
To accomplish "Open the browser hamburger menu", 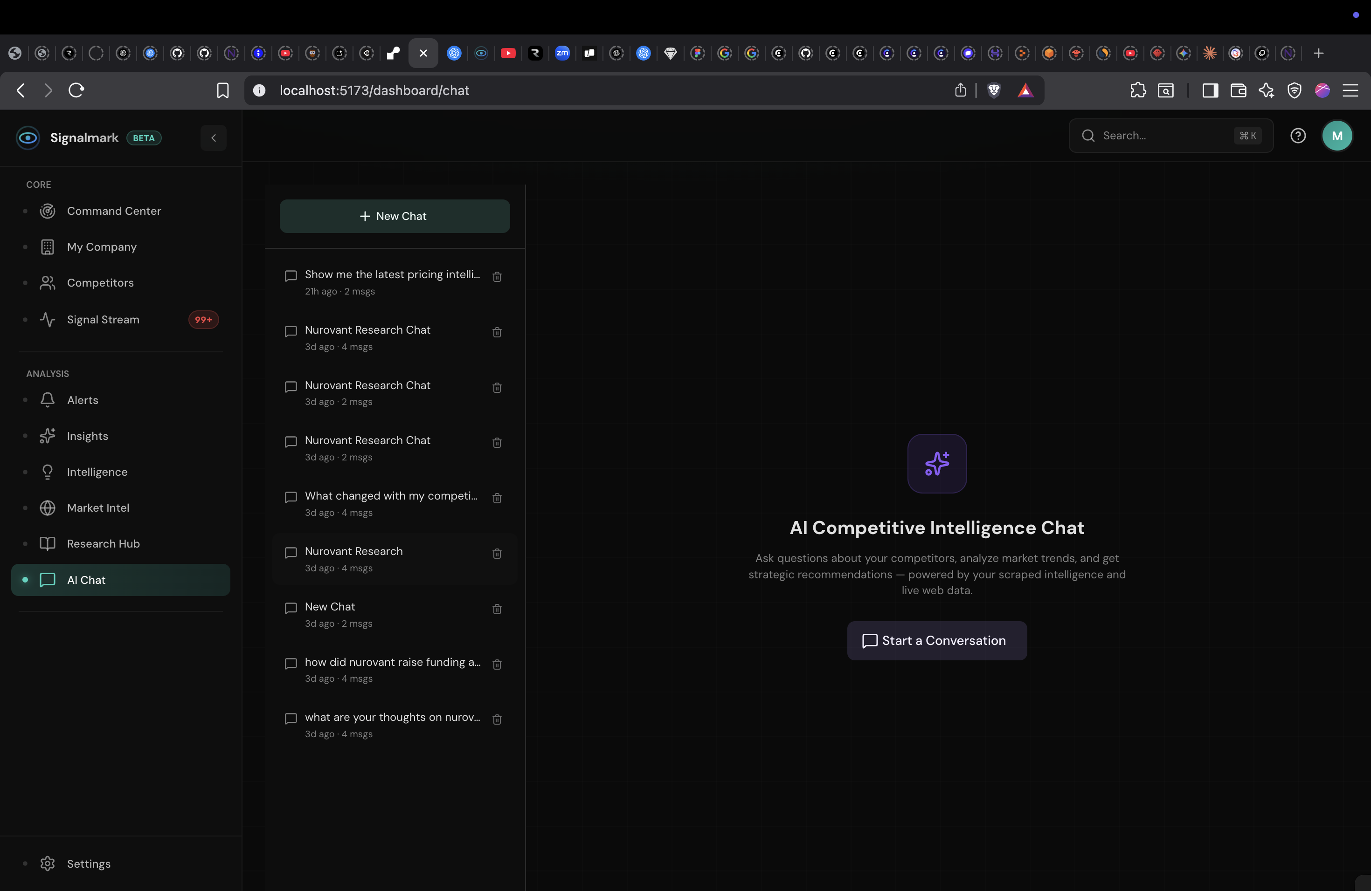I will pos(1350,90).
